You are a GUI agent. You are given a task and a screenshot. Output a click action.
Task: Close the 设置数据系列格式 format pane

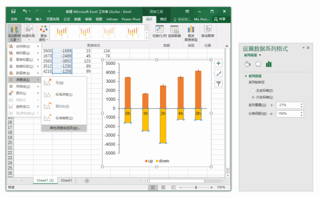click(x=308, y=47)
